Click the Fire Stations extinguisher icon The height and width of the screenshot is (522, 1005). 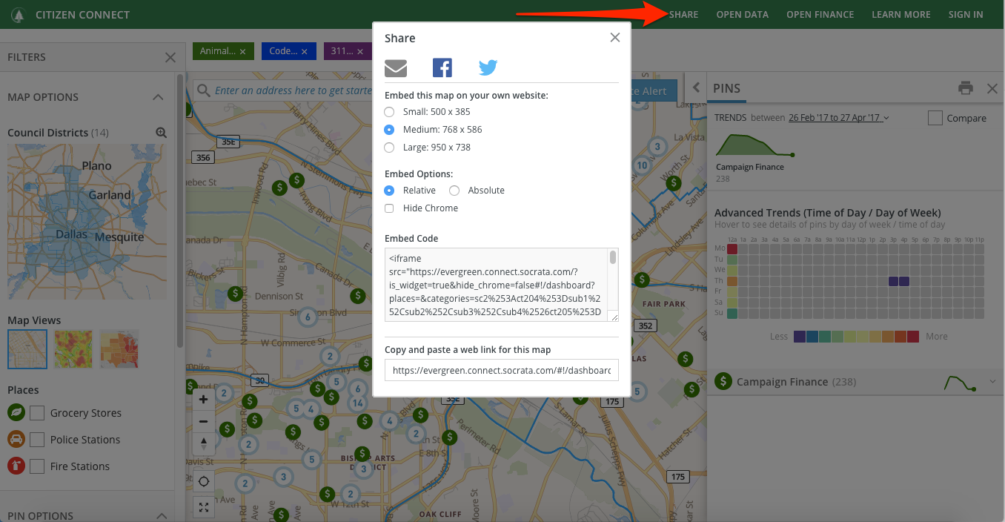[x=16, y=466]
